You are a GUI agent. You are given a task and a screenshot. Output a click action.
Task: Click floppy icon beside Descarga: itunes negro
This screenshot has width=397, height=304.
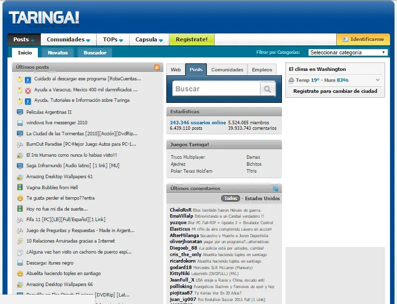click(20, 263)
